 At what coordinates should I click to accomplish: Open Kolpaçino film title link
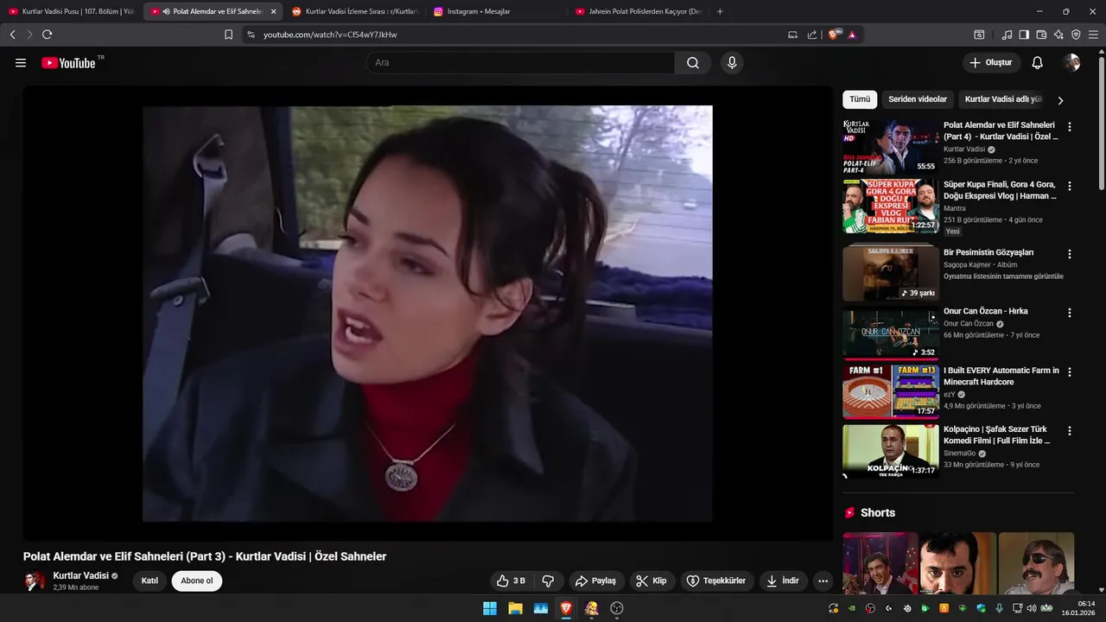(x=996, y=435)
